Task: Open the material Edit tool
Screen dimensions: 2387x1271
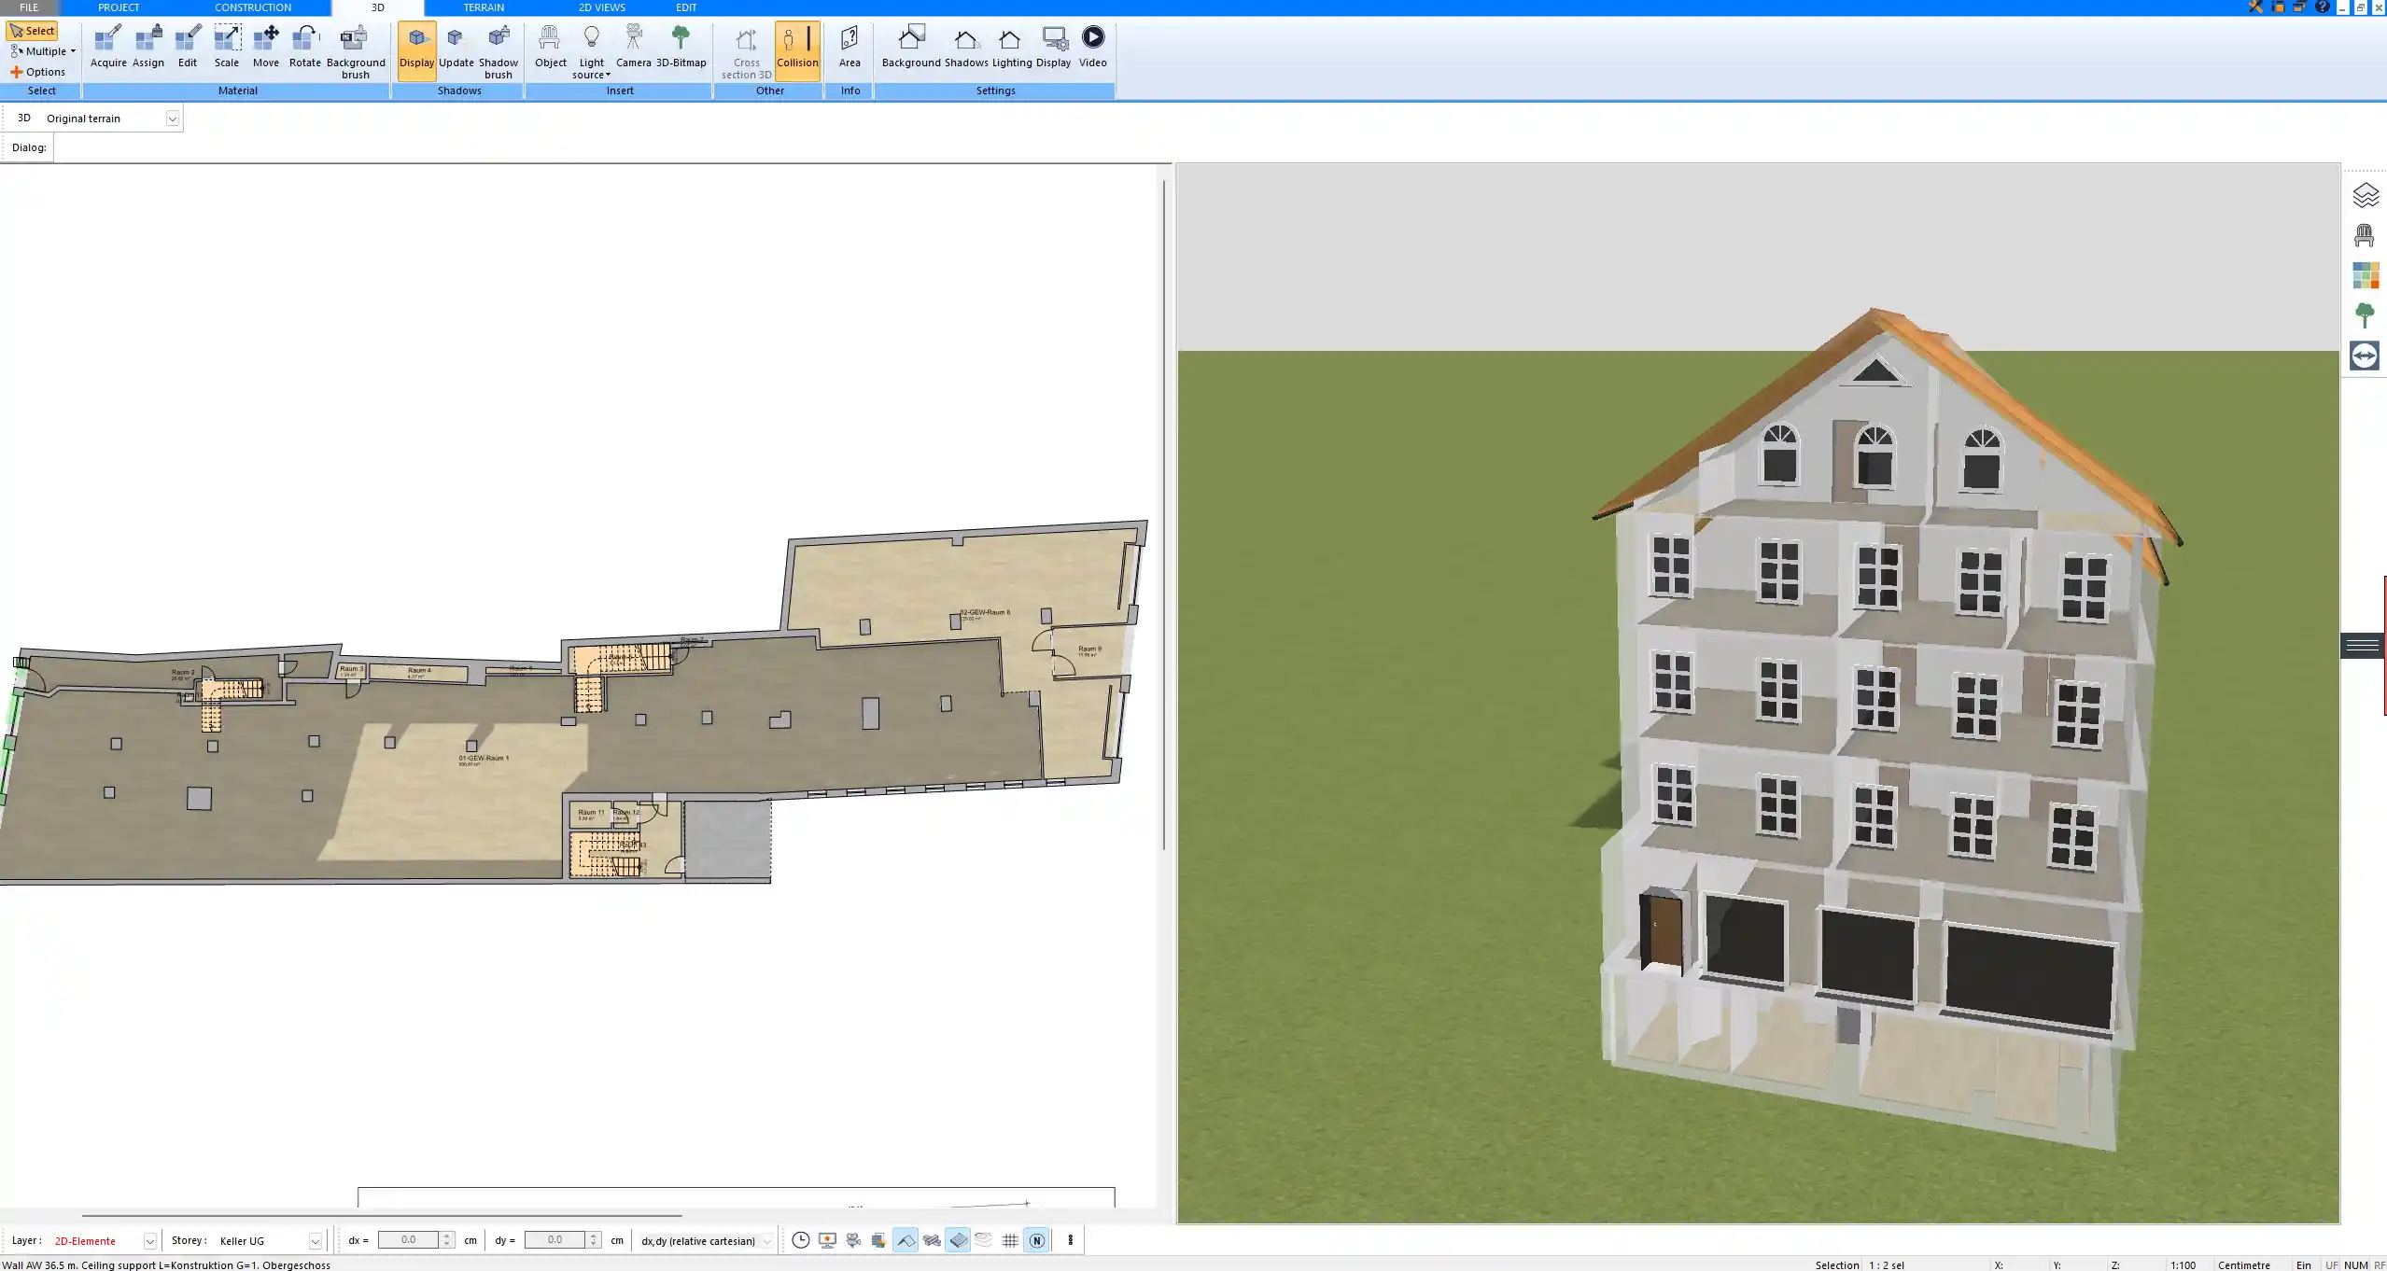Action: (188, 47)
